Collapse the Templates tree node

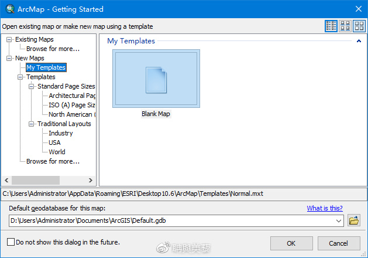point(20,77)
